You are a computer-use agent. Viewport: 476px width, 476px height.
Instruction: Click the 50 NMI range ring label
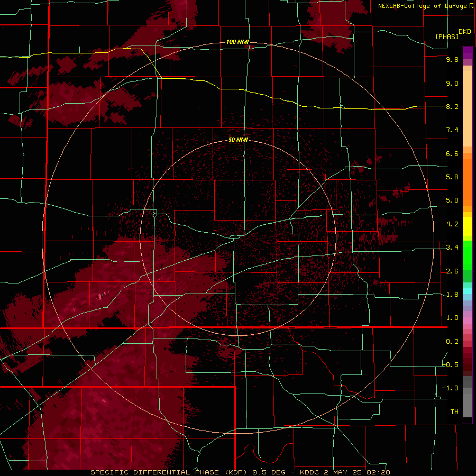238,140
